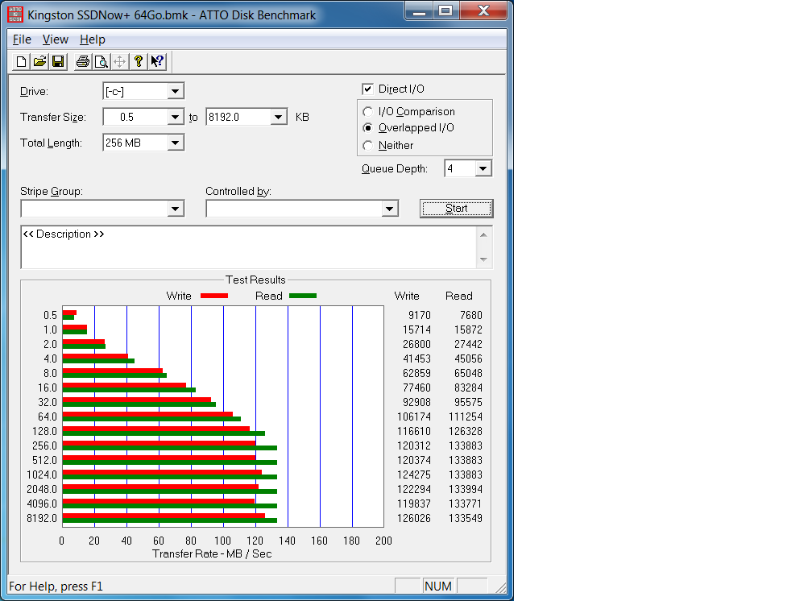Minimize the ATTO Disk Benchmark window

(x=419, y=11)
